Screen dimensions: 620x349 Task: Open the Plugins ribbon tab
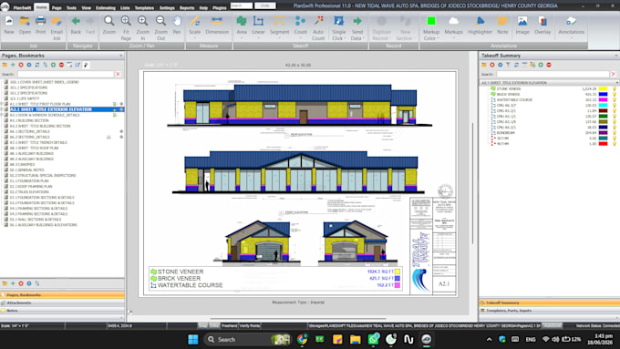point(220,7)
